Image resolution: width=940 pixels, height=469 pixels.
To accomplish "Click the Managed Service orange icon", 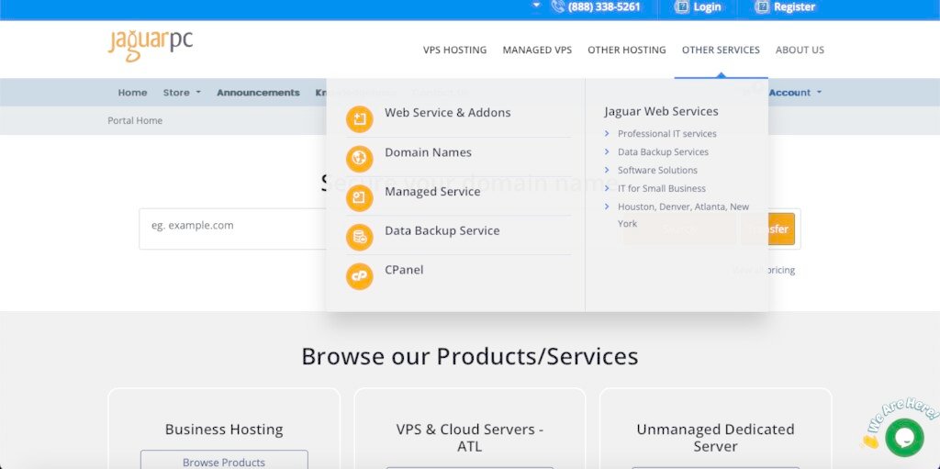I will pyautogui.click(x=359, y=198).
